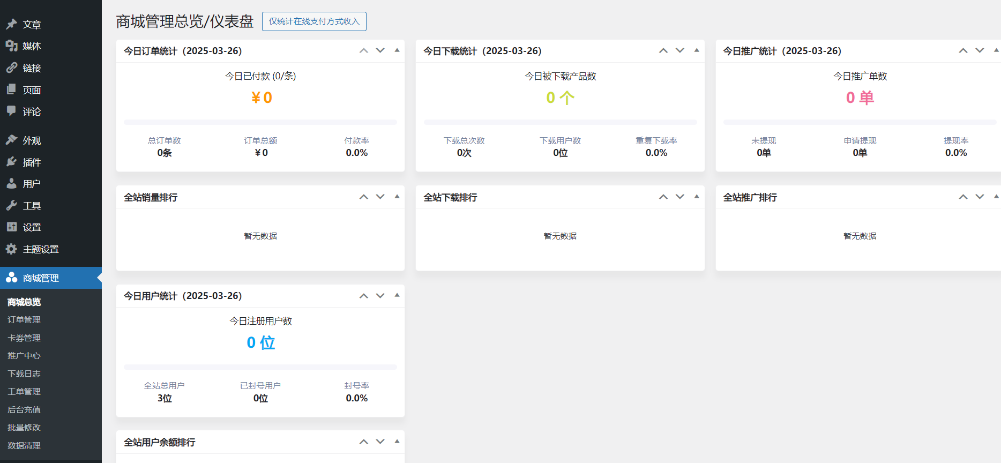
Task: Collapse the 今日下载统计 panel using triangle toggle
Action: (697, 50)
